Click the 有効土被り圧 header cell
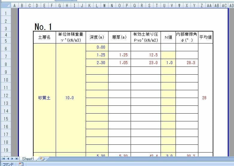Image resolution: width=234 pixels, height=166 pixels. [x=146, y=37]
